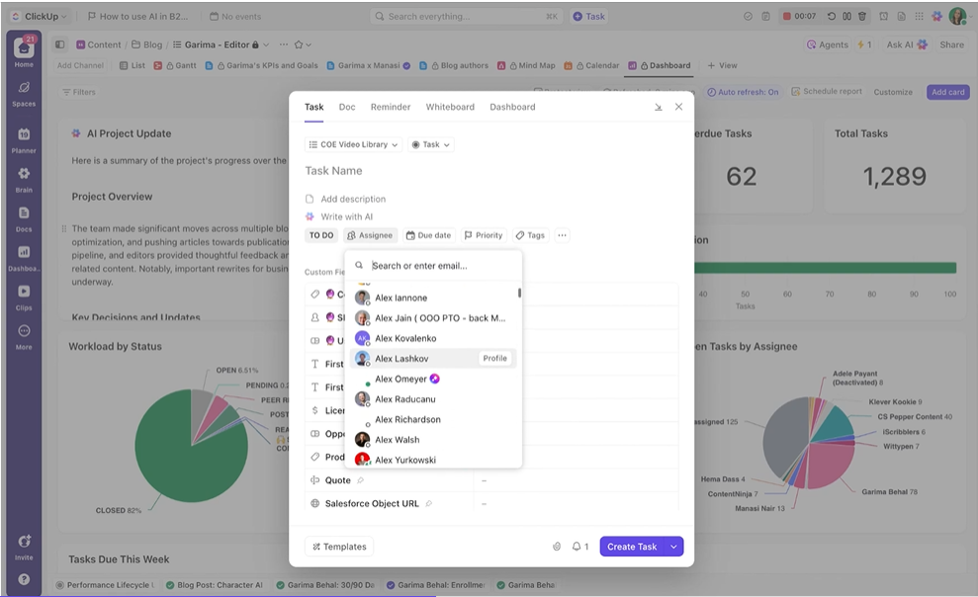The width and height of the screenshot is (978, 597).
Task: Switch to the Whiteboard tab
Action: click(450, 107)
